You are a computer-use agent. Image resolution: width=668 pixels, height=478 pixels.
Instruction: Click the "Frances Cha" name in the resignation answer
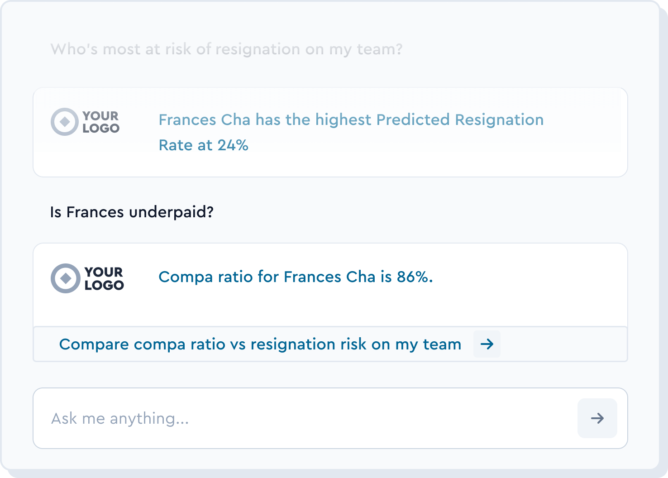tap(204, 120)
